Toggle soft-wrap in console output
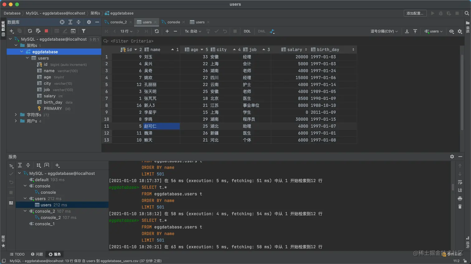Viewport: 471px width, 264px height. (460, 182)
